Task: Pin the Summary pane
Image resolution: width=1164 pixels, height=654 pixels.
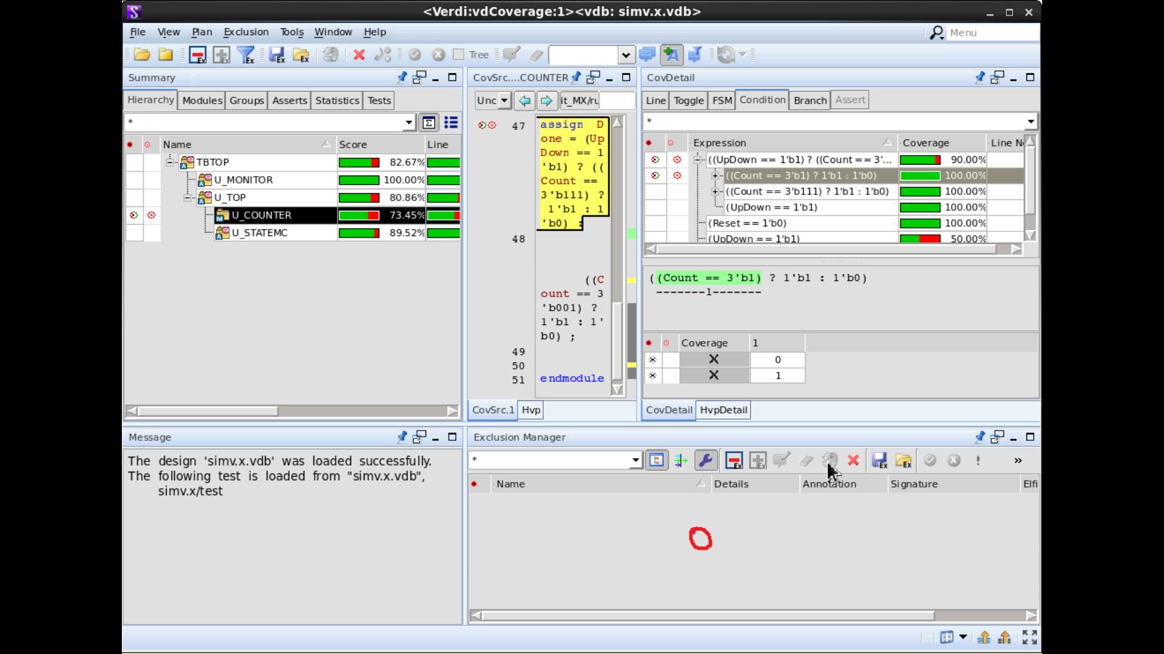Action: point(402,78)
